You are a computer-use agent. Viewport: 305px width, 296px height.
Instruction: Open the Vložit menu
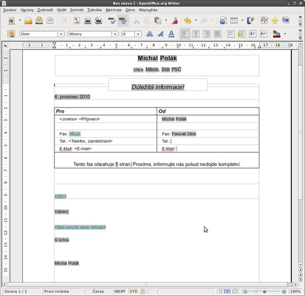click(x=62, y=10)
